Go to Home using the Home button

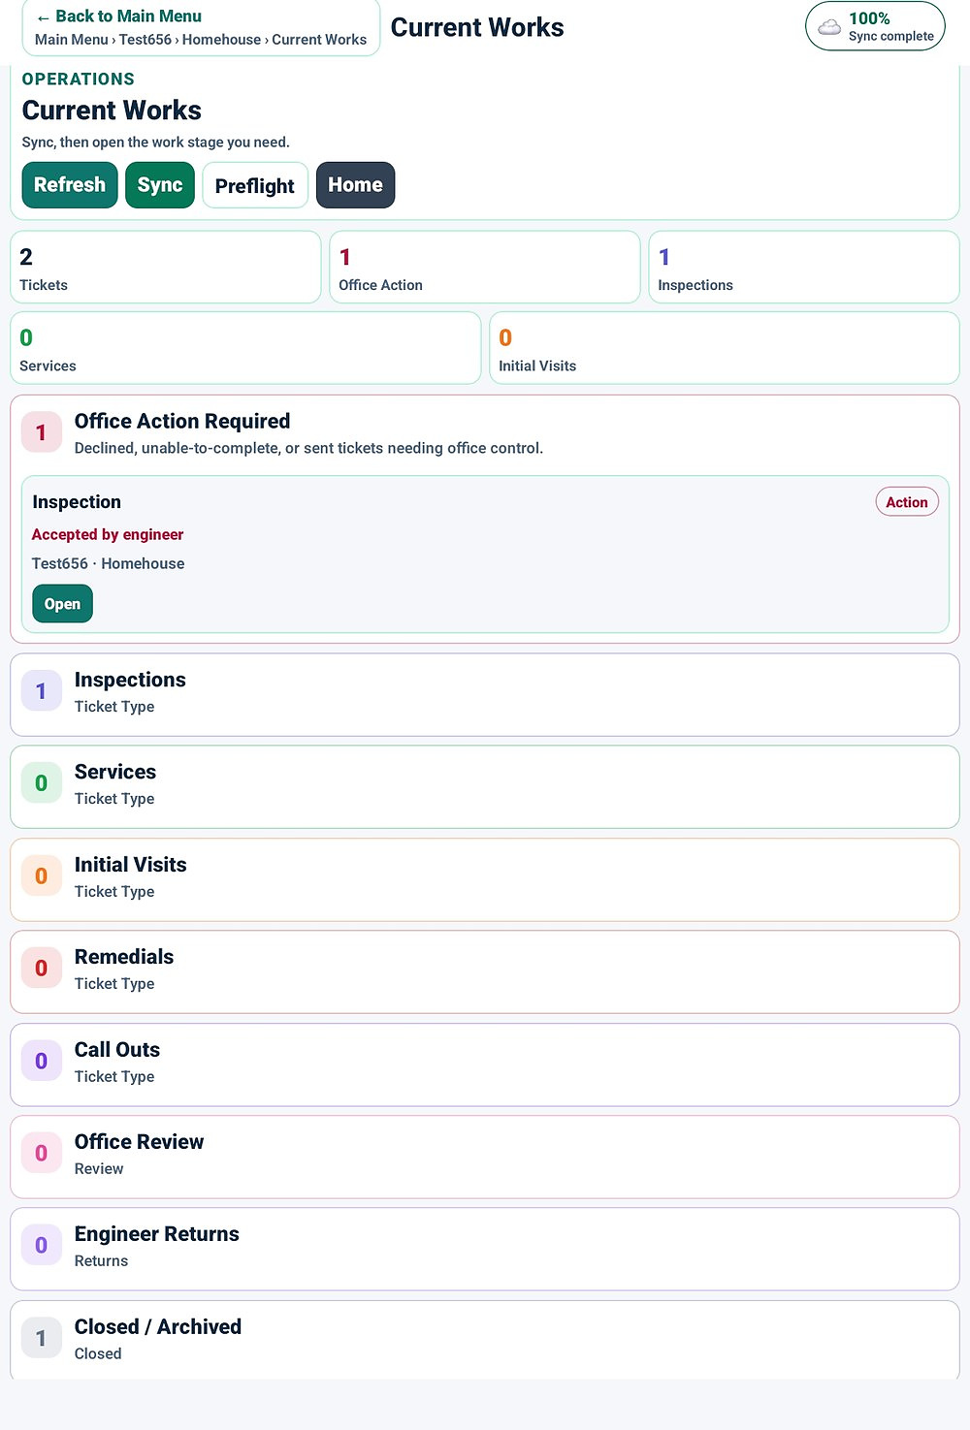click(355, 184)
